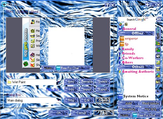Click the Find icon in skin preview menu
163x119 pixels.
32,22
